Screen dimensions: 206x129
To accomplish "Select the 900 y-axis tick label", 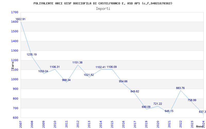I will coord(15,89).
